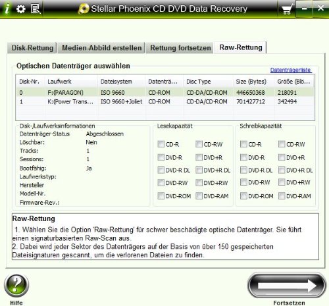
Task: Click the Laufwerk column header
Action: pyautogui.click(x=71, y=82)
